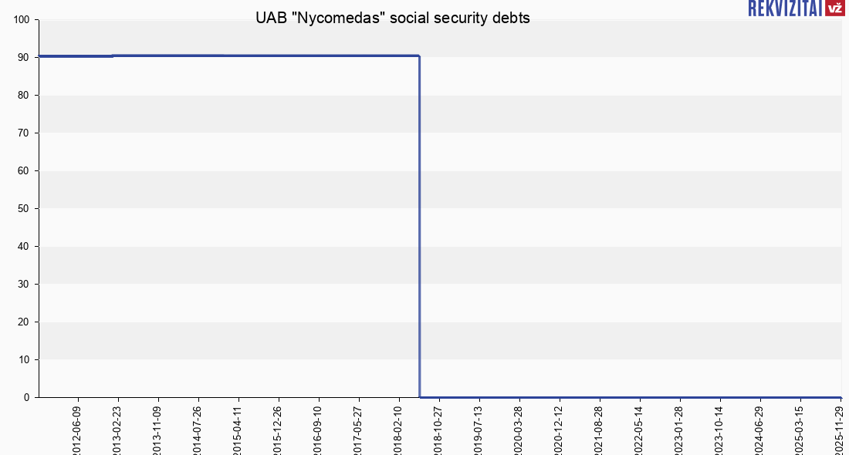Click the REKVIZITAI logo text
Image resolution: width=849 pixels, height=455 pixels.
pos(783,8)
